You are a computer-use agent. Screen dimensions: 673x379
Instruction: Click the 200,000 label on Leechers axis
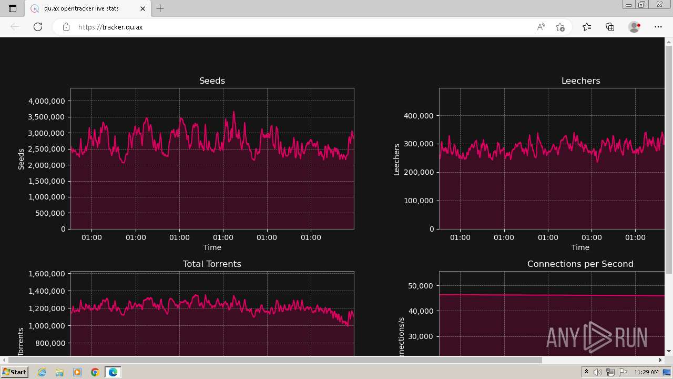419,172
